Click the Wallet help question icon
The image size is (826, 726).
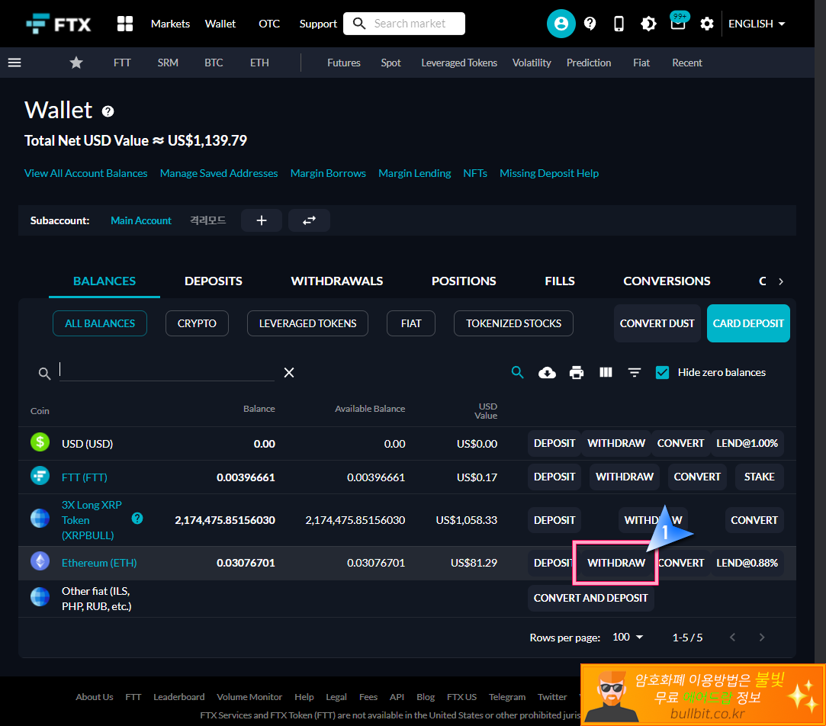(108, 111)
